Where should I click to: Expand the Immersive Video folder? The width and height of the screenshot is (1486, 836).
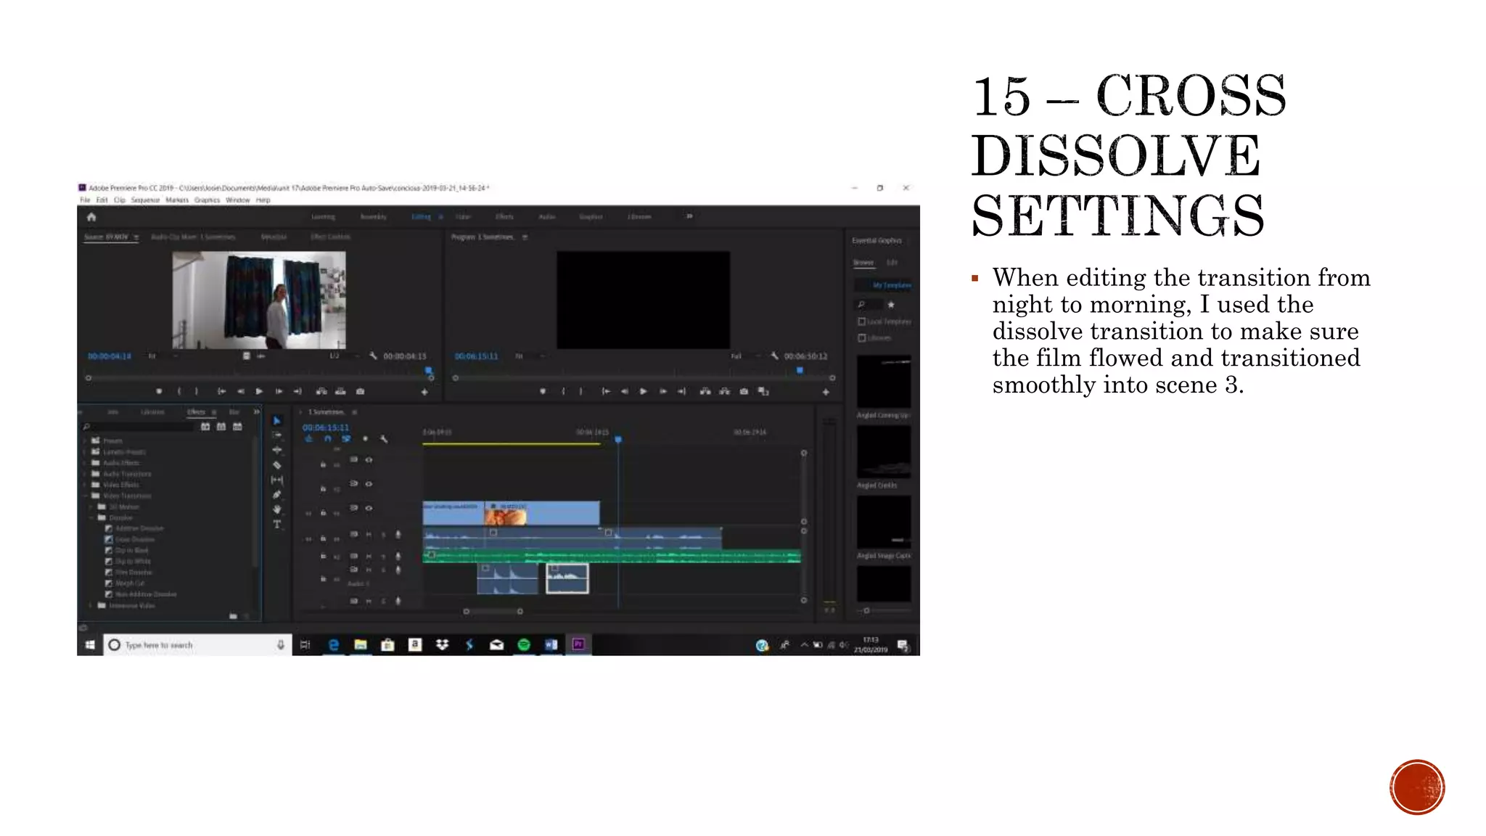click(x=91, y=605)
